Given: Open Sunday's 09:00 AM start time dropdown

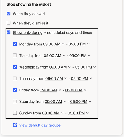Looking at the screenshot, I should [x=53, y=113].
